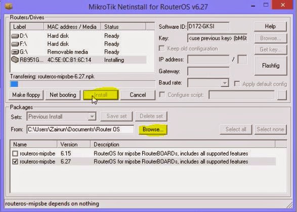Toggle Keep old configuration checkbox
Image resolution: width=297 pixels, height=212 pixels.
pyautogui.click(x=162, y=48)
